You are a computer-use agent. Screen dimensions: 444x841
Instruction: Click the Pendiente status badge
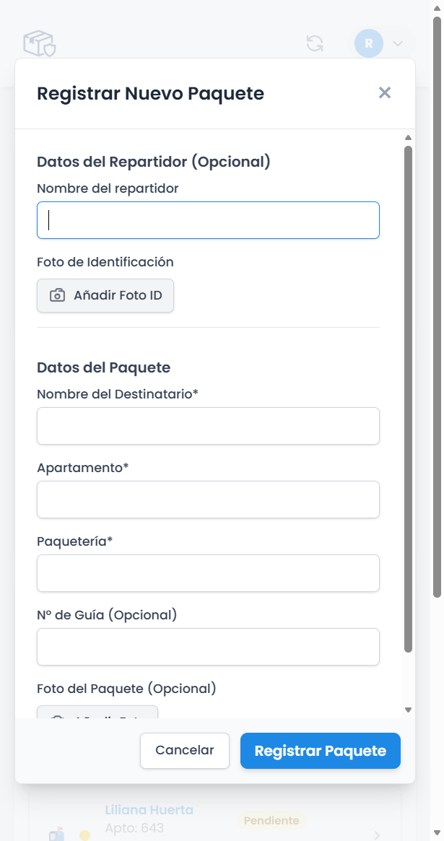[x=271, y=820]
